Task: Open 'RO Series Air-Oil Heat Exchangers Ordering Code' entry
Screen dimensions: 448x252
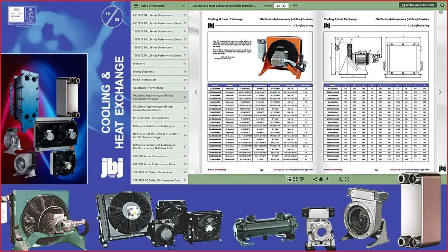Action: pos(159,147)
